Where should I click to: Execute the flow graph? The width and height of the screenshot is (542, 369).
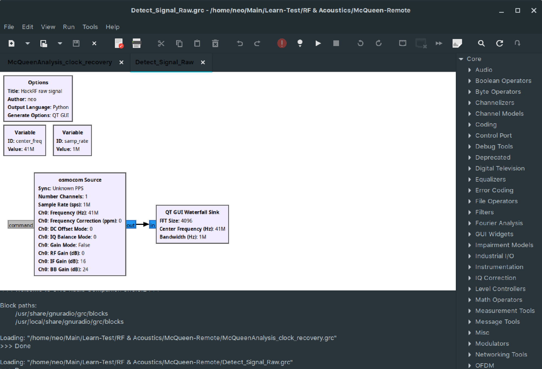(x=318, y=43)
